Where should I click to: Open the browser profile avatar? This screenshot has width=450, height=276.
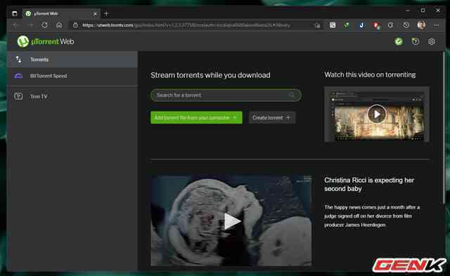421,25
